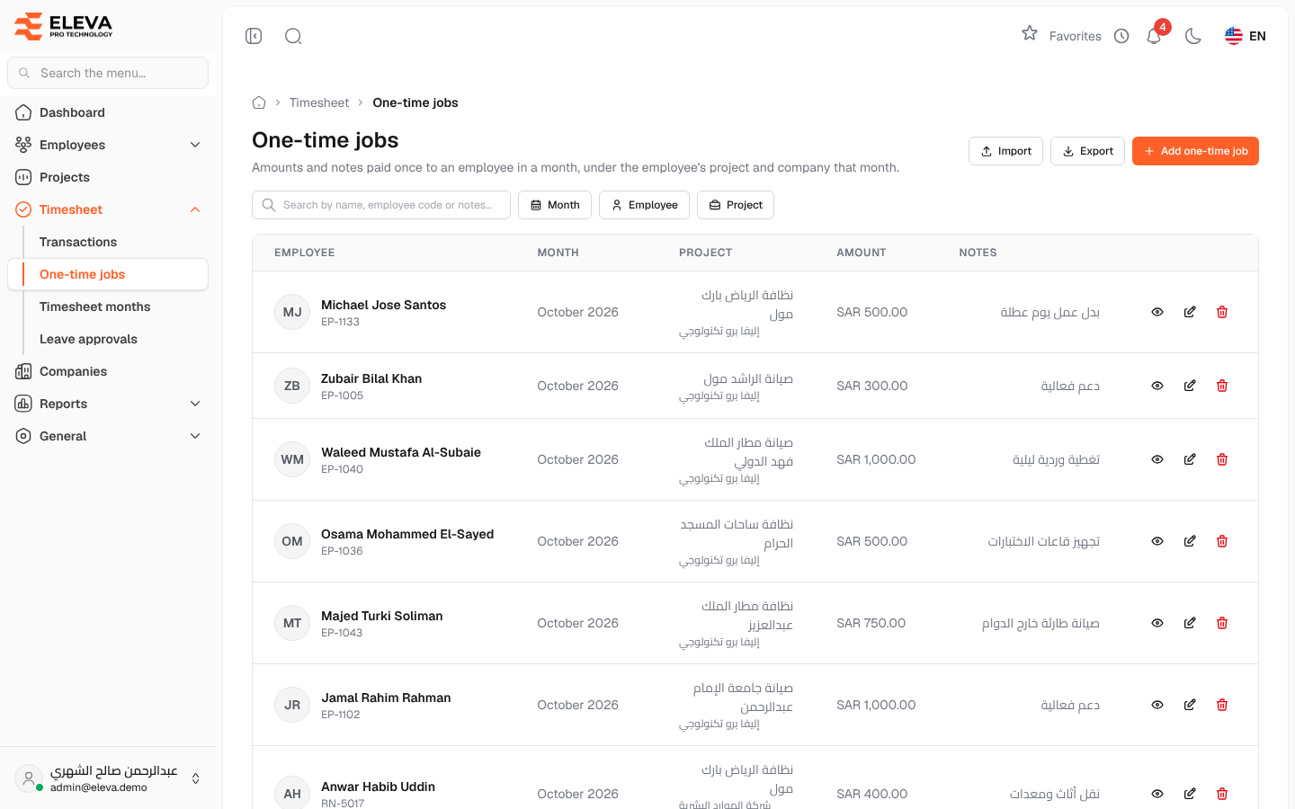Edit Zubair Bilal Khan job entry

[1190, 386]
